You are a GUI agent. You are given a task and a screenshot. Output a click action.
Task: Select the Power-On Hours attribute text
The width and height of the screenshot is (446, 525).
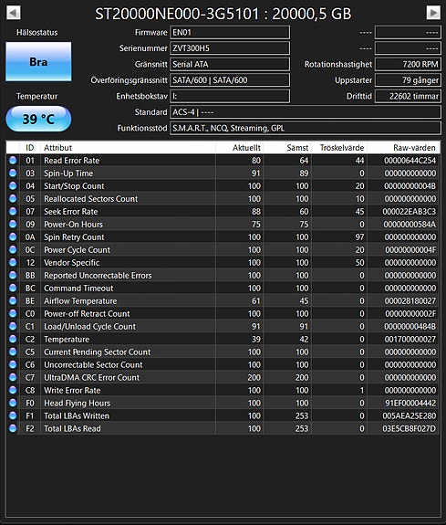[x=73, y=224]
